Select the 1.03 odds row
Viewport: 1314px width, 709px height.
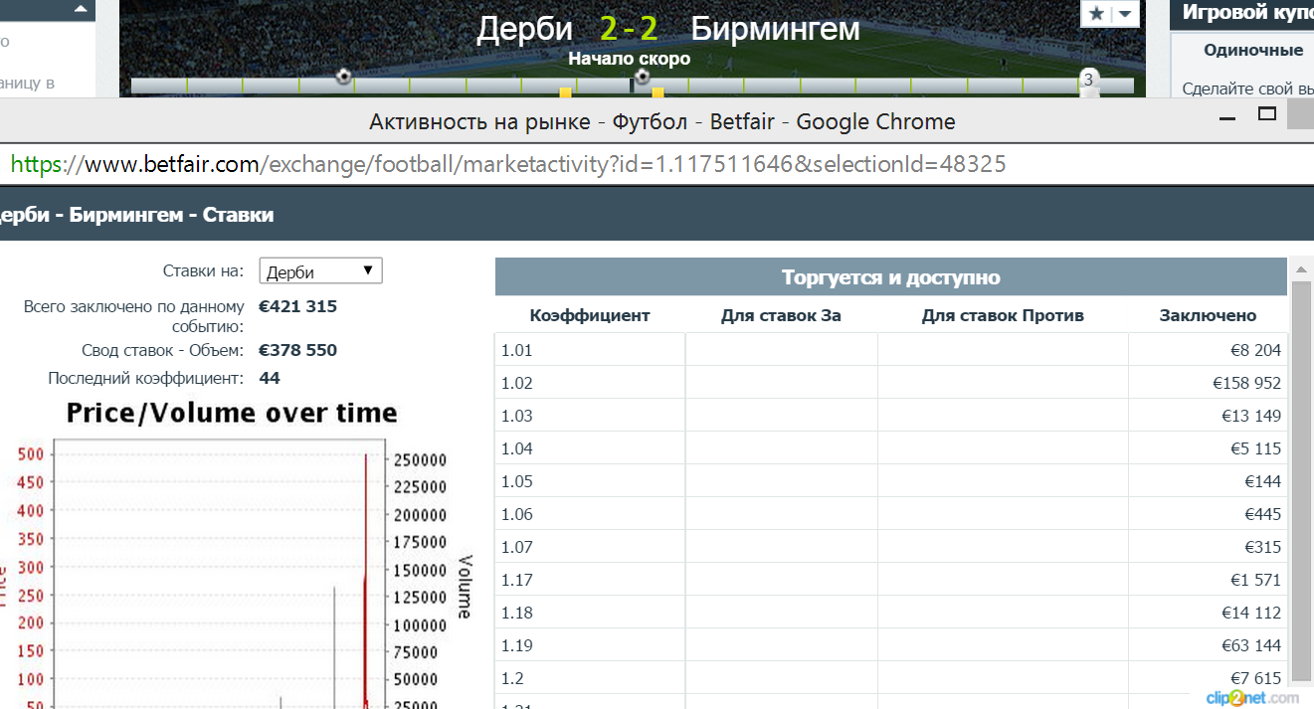click(891, 416)
